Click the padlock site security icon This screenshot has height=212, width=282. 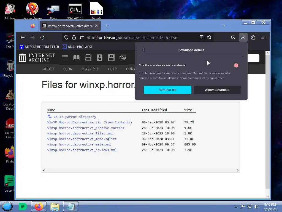pyautogui.click(x=74, y=37)
